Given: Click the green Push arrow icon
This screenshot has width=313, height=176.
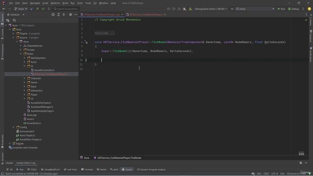Looking at the screenshot, I should [37, 9].
